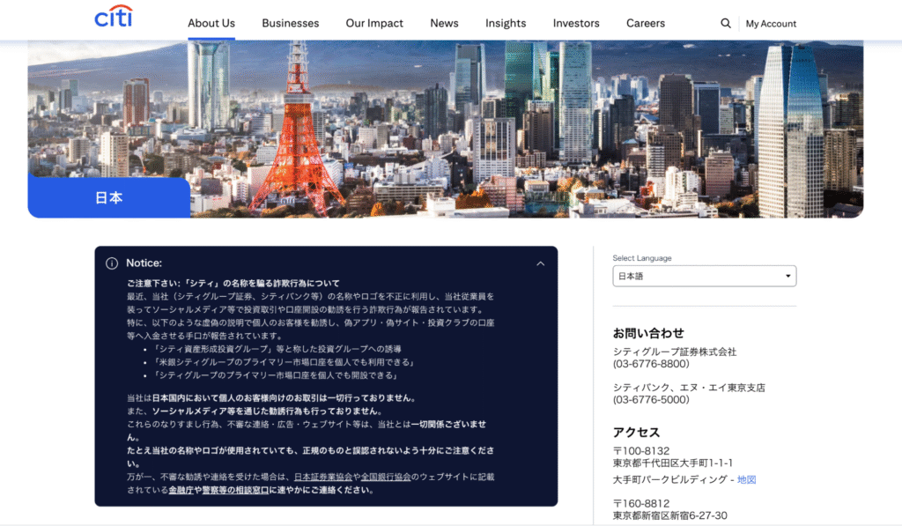Collapse the Notice panel chevron
The height and width of the screenshot is (526, 902).
pos(540,263)
